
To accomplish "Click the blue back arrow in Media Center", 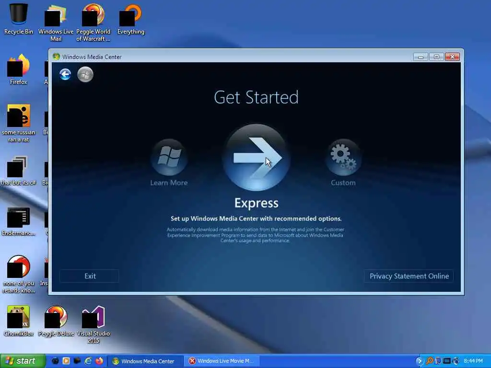I will pos(65,74).
